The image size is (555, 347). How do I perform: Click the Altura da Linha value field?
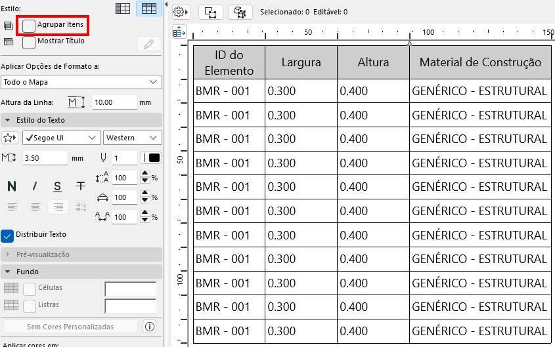click(x=113, y=102)
